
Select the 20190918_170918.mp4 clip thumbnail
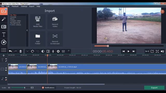click(x=52, y=67)
